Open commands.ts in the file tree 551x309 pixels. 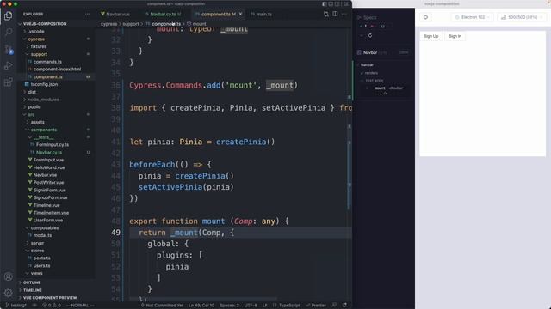coord(47,62)
